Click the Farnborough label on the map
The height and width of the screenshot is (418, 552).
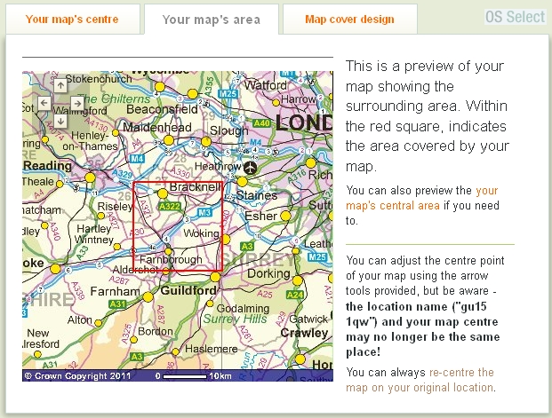pos(171,260)
